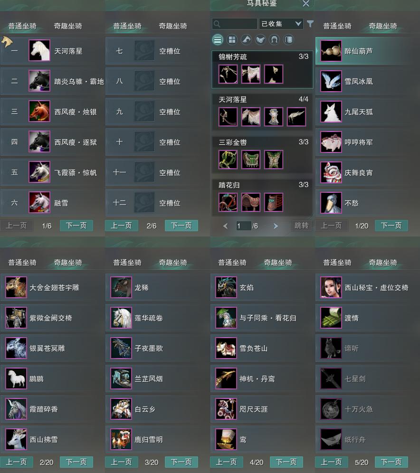Select the 醉仙葫芦 mount icon
420x473 pixels.
pos(331,51)
